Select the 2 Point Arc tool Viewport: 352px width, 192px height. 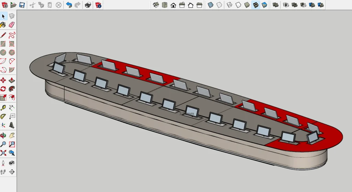point(12,61)
